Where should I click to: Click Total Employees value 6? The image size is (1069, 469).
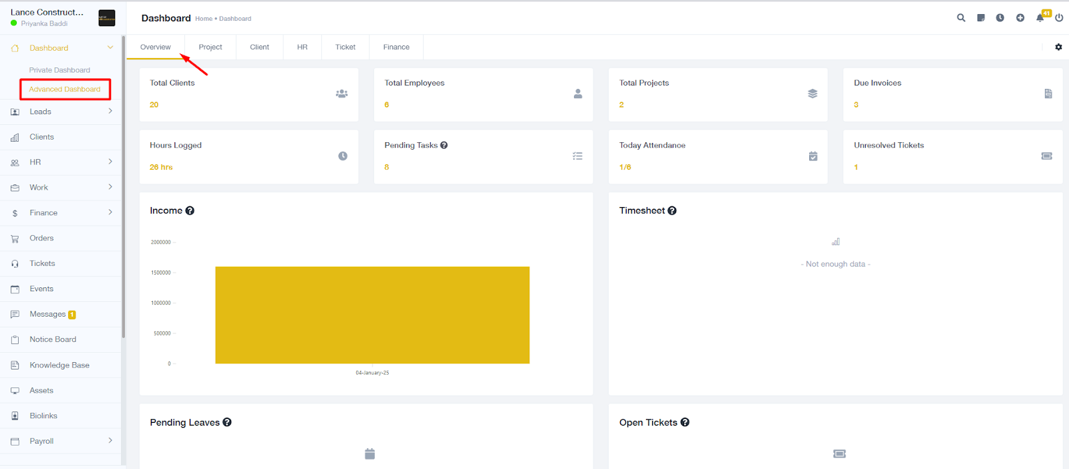point(386,105)
